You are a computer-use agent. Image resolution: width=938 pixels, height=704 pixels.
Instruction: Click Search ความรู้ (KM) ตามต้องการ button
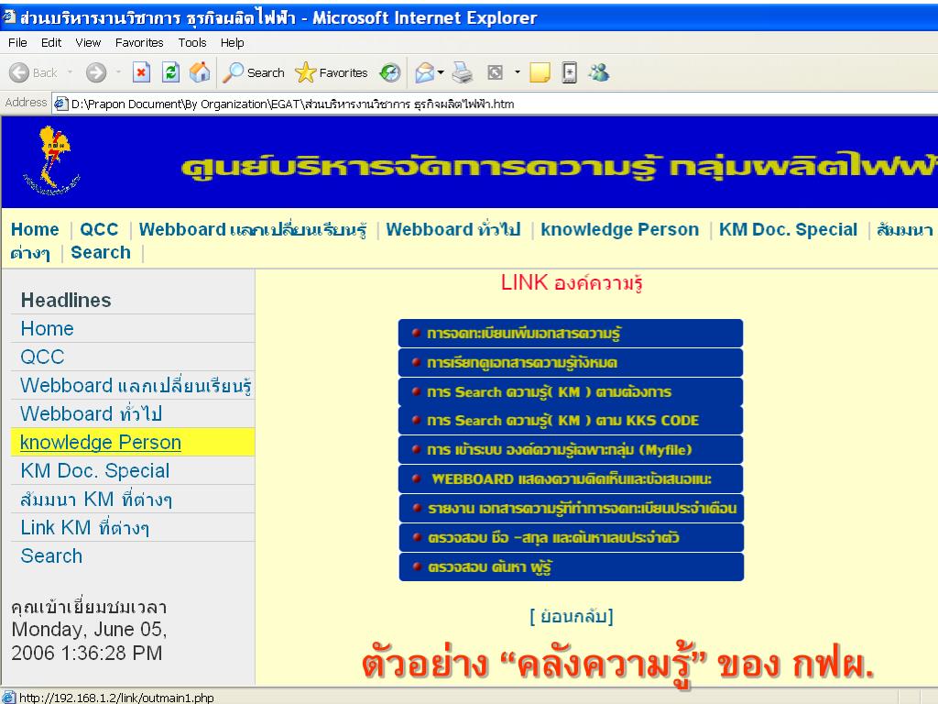click(571, 391)
